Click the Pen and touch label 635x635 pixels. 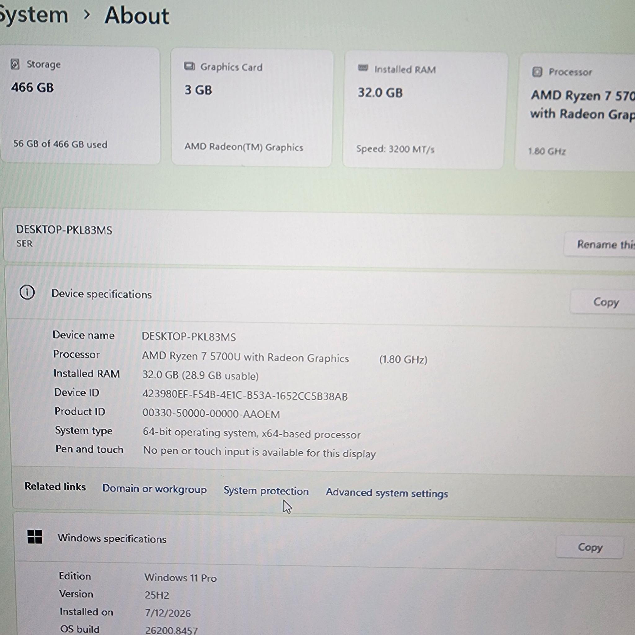click(x=89, y=449)
